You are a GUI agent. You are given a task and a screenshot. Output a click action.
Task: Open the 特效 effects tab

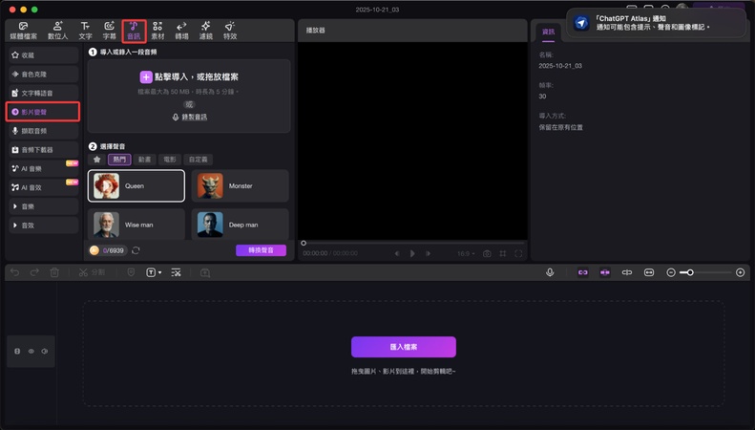click(x=230, y=31)
